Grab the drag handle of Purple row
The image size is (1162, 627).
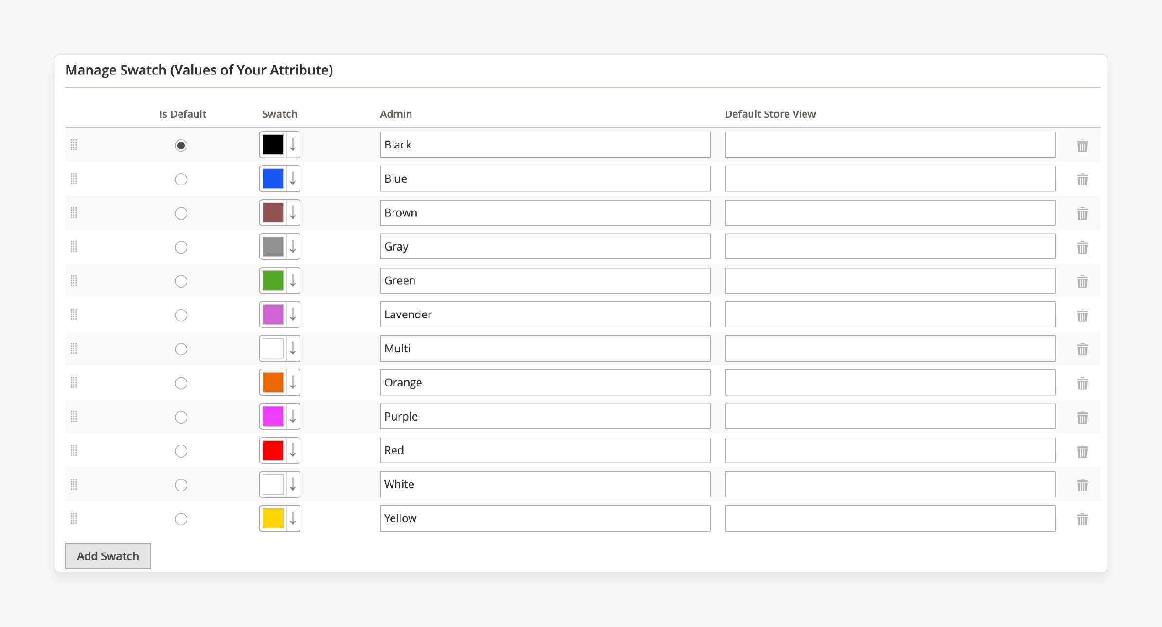pos(74,416)
